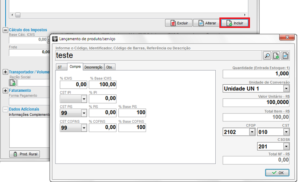Expand the Transportador / Volume section
Screen dimensions: 298x182
(x=5, y=72)
